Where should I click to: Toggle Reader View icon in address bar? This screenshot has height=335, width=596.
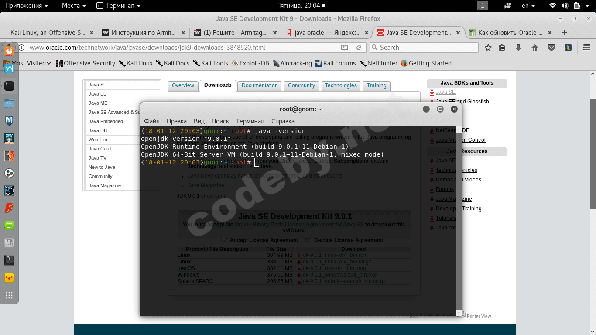point(345,48)
